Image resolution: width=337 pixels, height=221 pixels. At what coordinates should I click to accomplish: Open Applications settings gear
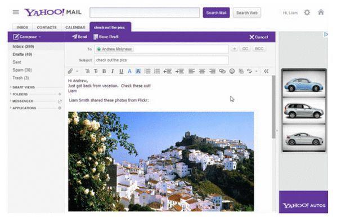click(60, 108)
